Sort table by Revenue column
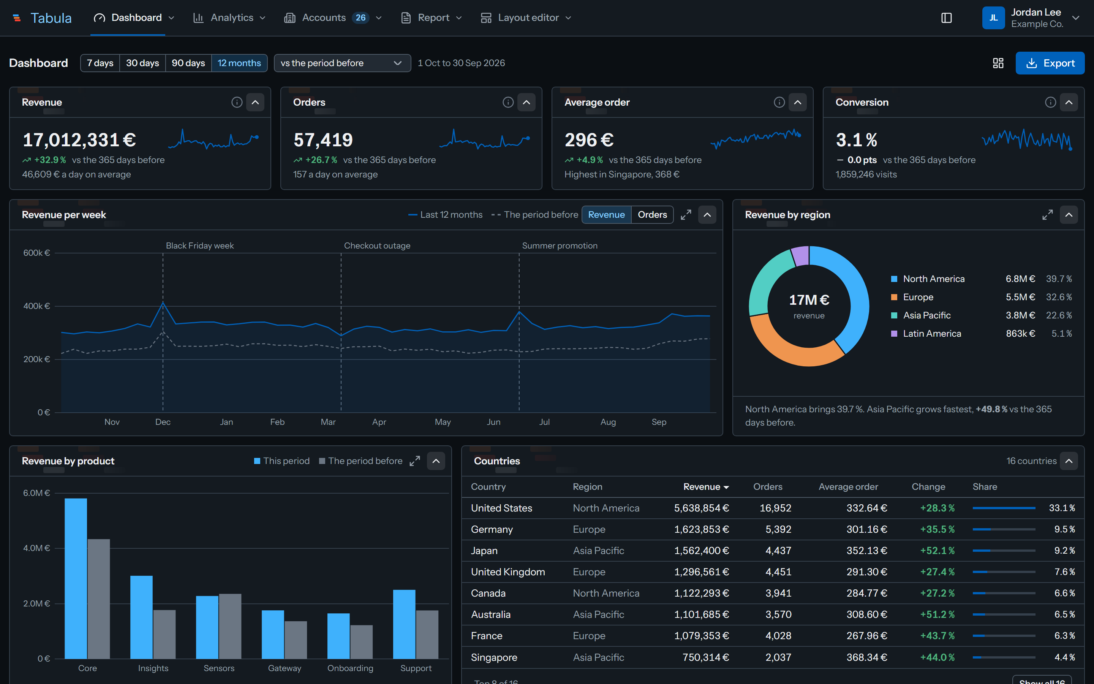The width and height of the screenshot is (1094, 684). coord(706,486)
